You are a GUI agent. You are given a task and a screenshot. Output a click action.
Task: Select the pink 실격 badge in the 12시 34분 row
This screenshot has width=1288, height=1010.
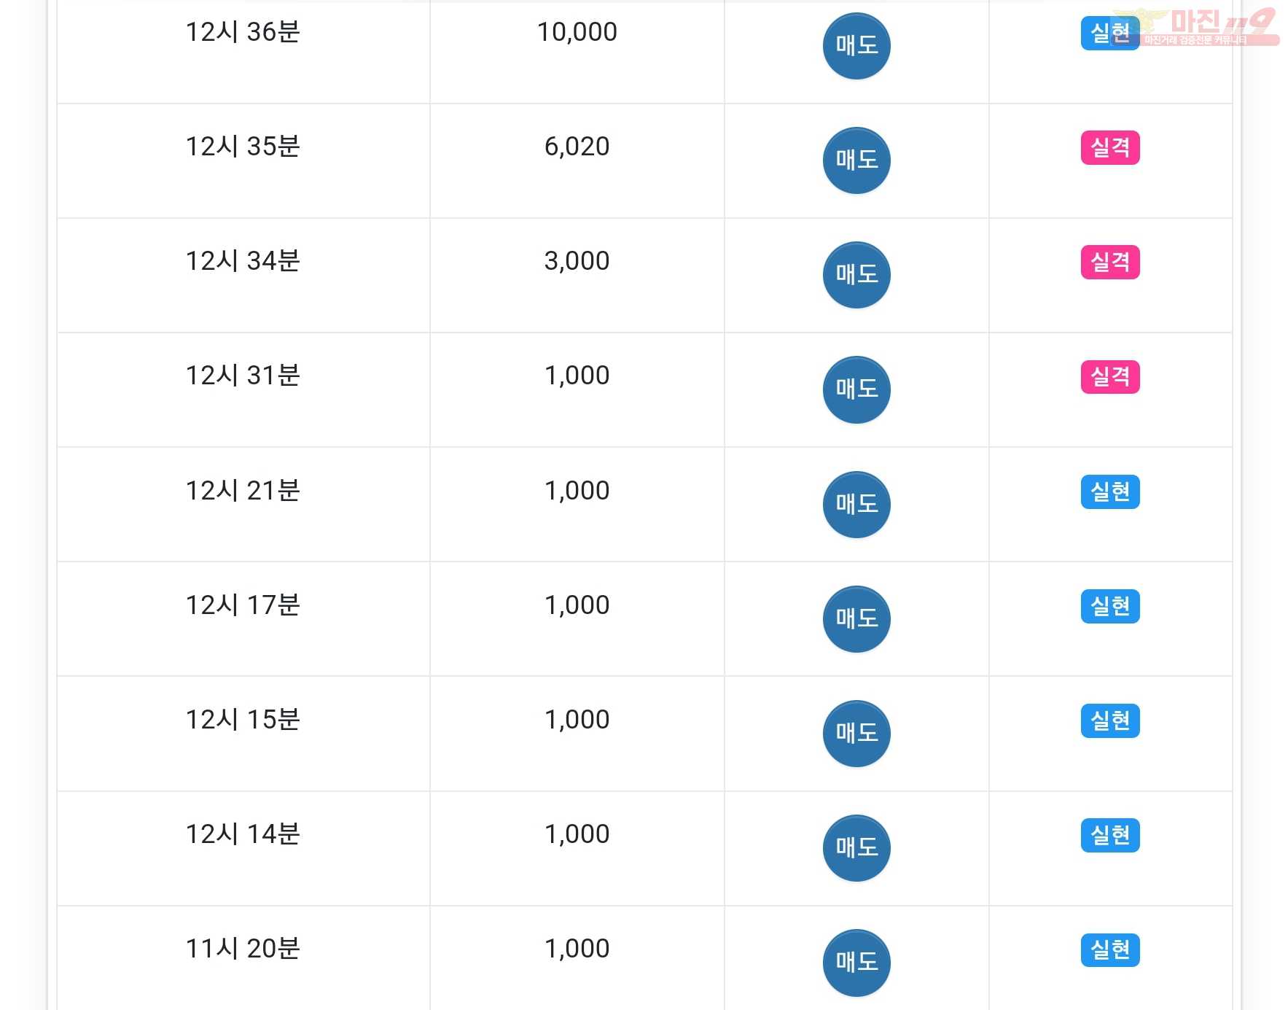pos(1110,262)
